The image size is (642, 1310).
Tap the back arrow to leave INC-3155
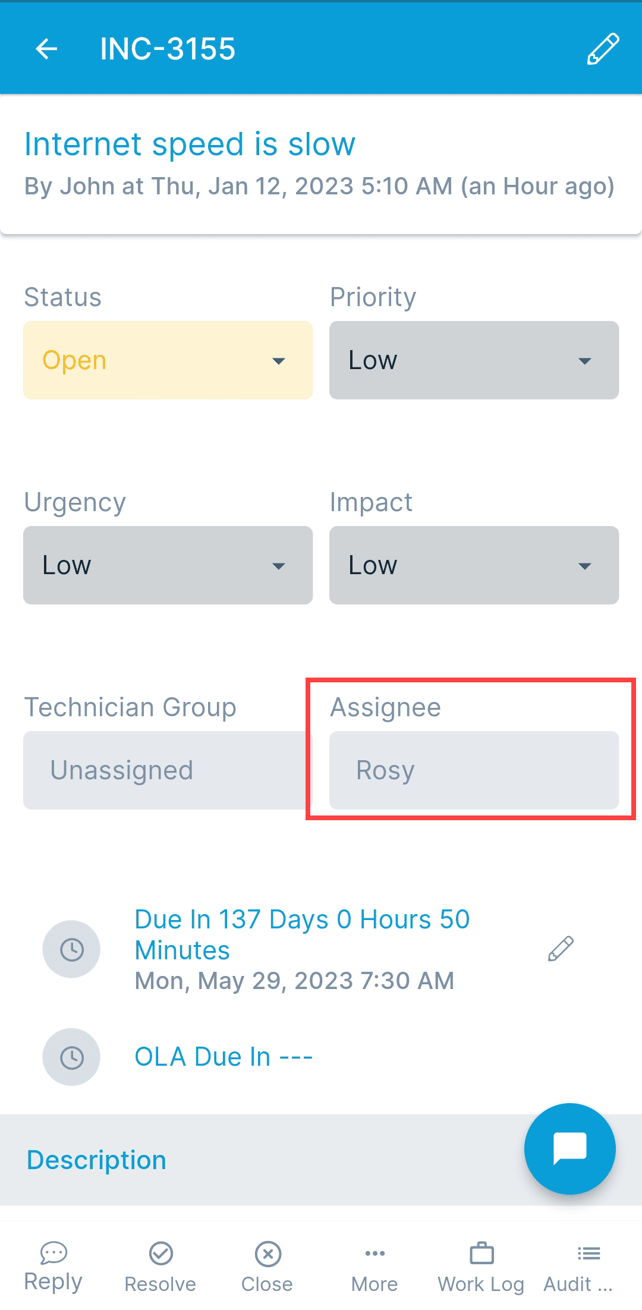(x=47, y=49)
